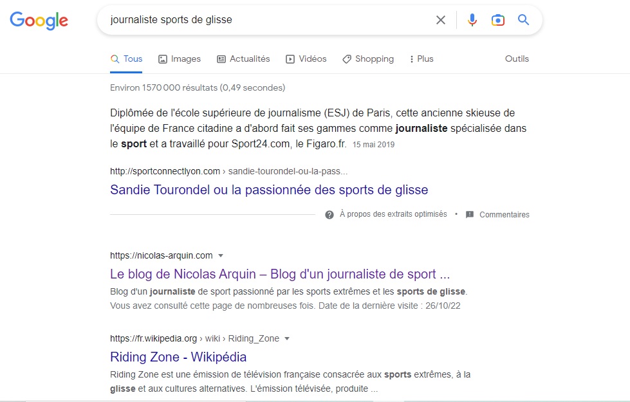Start voice search with microphone icon
630x402 pixels.
point(472,20)
